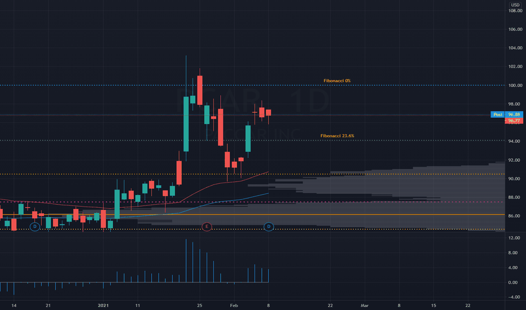Viewport: 526px width, 310px height.
Task: Click the −4.00 indicator scale label
Action: [x=514, y=297]
